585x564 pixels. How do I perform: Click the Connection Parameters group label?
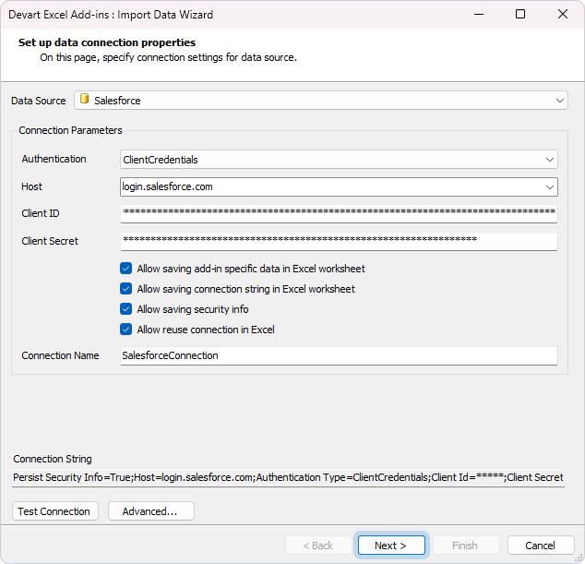click(x=70, y=130)
